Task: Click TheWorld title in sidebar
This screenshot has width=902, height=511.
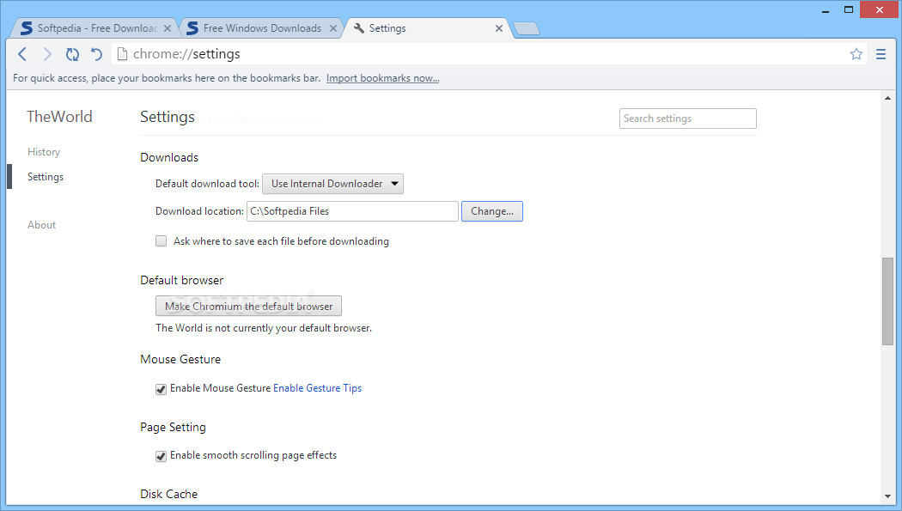Action: 59,117
